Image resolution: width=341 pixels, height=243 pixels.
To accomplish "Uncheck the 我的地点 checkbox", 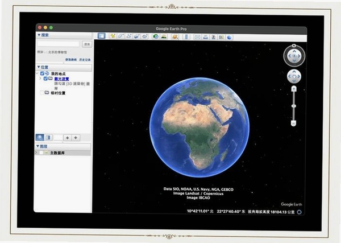I will [x=42, y=73].
